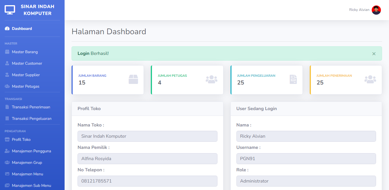Click the box icon beside Master Barang
The image size is (389, 190).
7,52
